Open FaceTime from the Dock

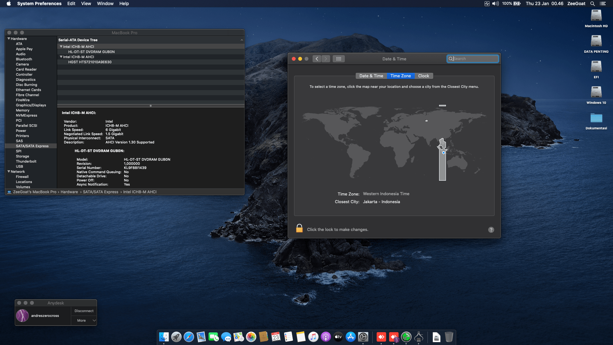(214, 337)
